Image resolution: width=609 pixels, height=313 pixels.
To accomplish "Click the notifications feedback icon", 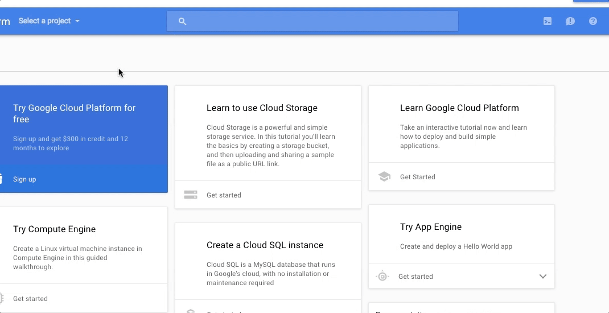I will click(x=570, y=22).
